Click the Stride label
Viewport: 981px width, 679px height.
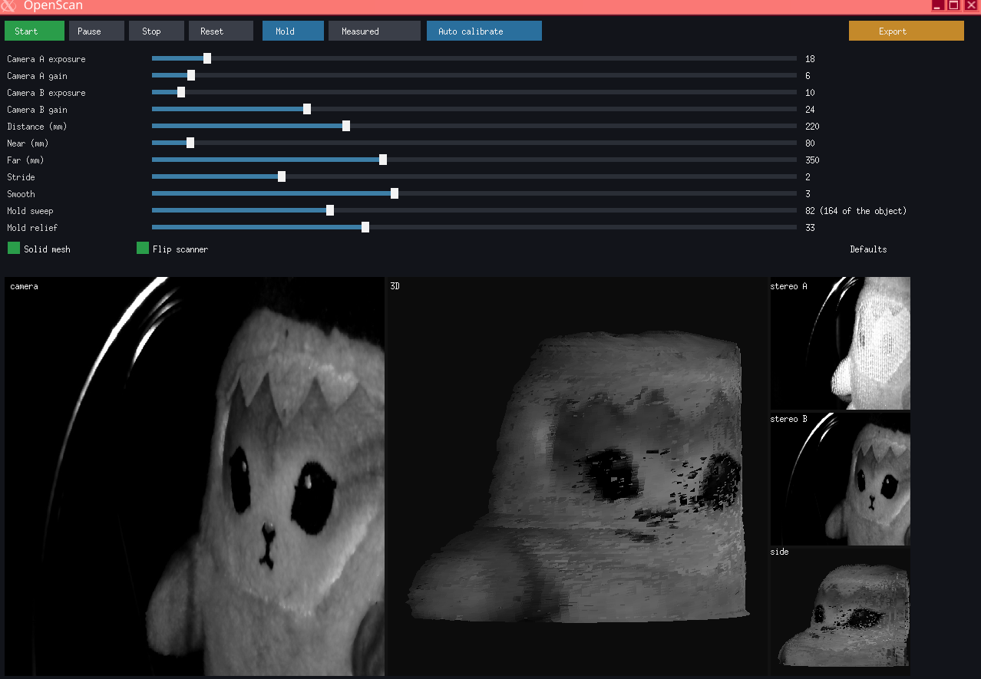(x=21, y=177)
